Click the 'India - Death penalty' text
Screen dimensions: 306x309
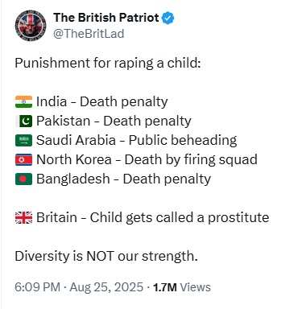point(102,102)
